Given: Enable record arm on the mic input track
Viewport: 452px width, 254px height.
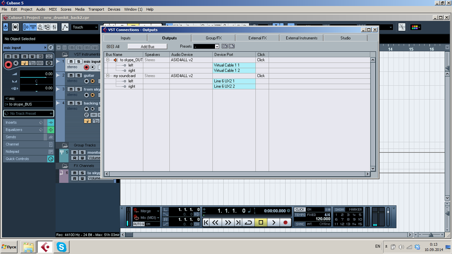Looking at the screenshot, I should click(86, 67).
